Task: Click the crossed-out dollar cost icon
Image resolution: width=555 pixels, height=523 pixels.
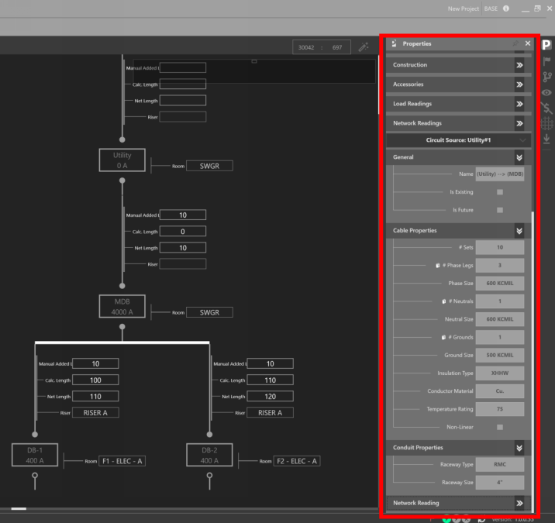Action: point(546,108)
